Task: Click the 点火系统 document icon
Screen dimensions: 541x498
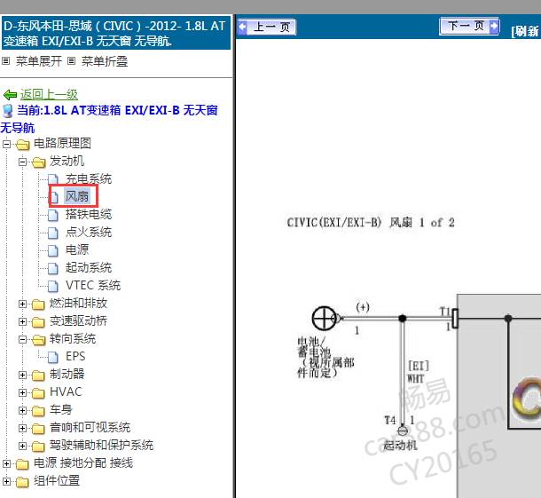Action: click(x=53, y=233)
